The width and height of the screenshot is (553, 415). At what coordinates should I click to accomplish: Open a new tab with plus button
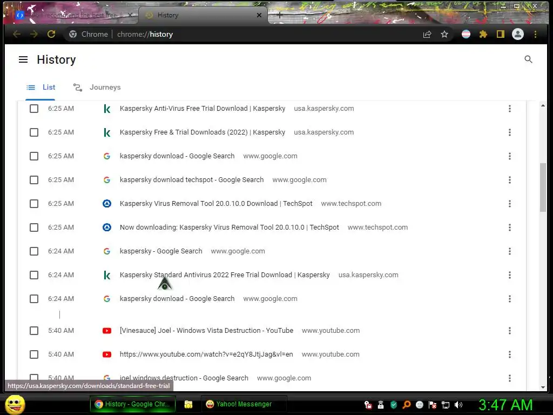(x=280, y=15)
